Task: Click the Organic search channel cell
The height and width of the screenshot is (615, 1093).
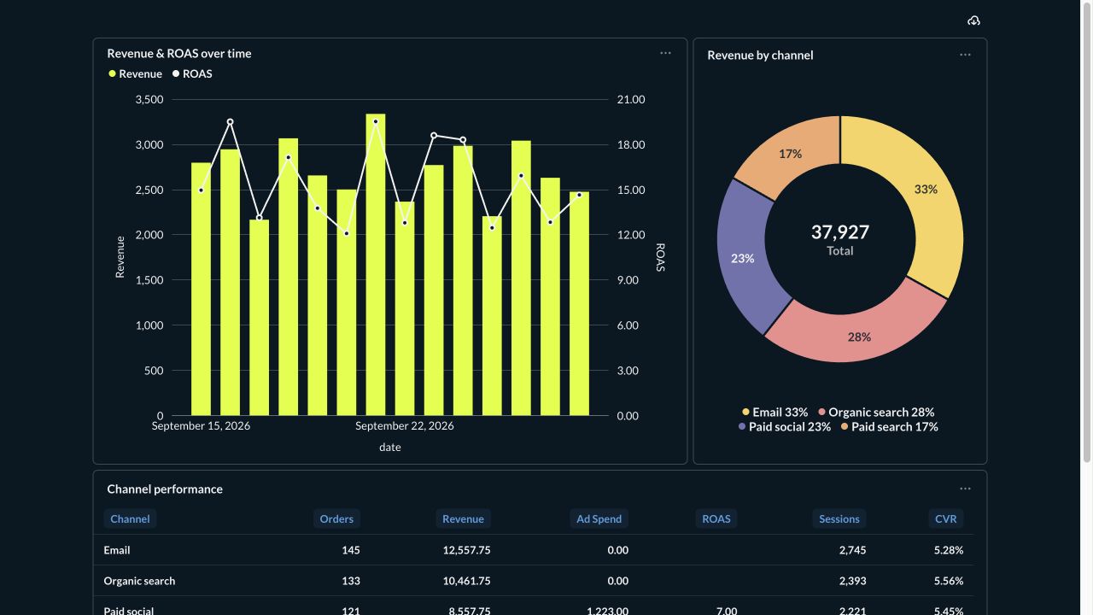Action: point(139,581)
